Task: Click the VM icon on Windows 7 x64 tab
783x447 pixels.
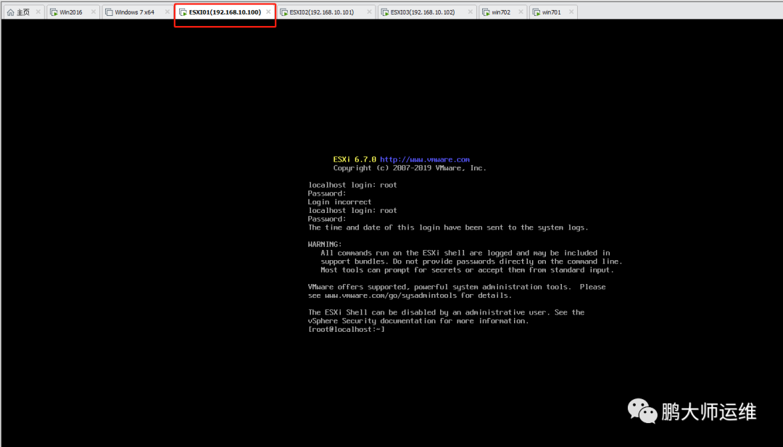Action: point(109,12)
